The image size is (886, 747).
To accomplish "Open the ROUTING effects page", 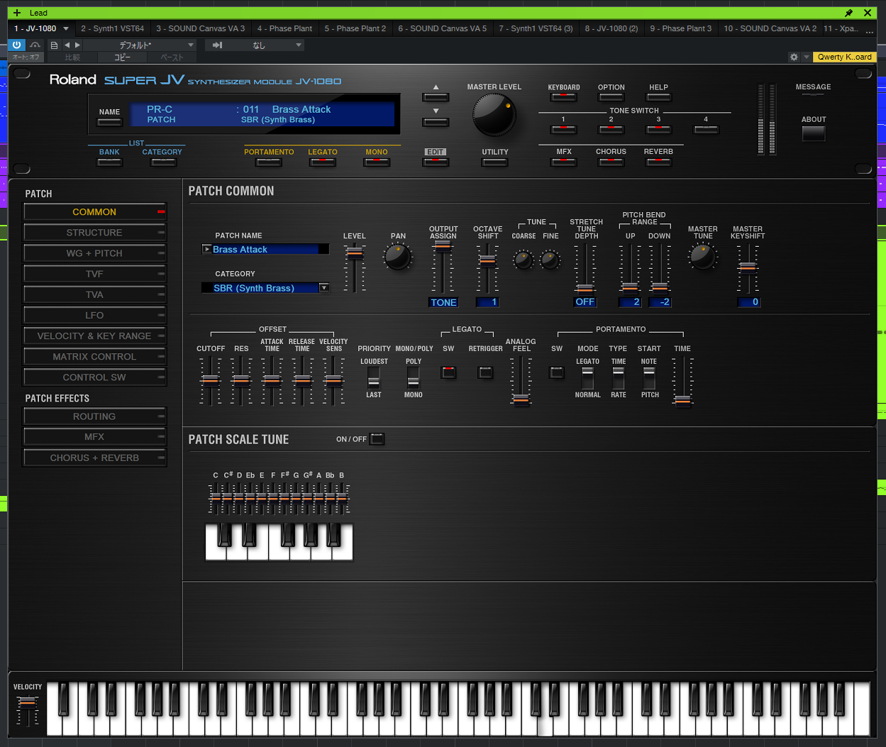I will click(x=94, y=416).
